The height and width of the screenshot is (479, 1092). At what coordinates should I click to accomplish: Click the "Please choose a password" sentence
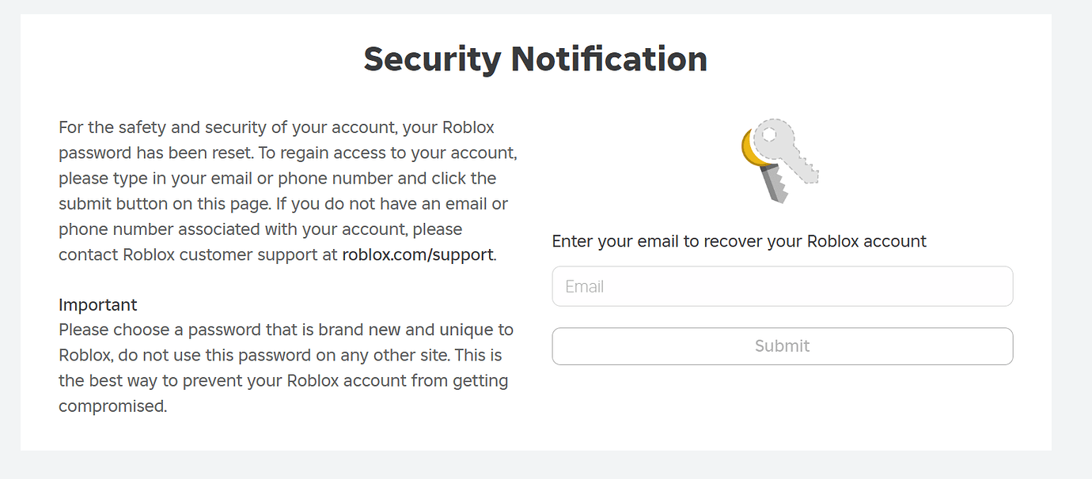click(198, 330)
